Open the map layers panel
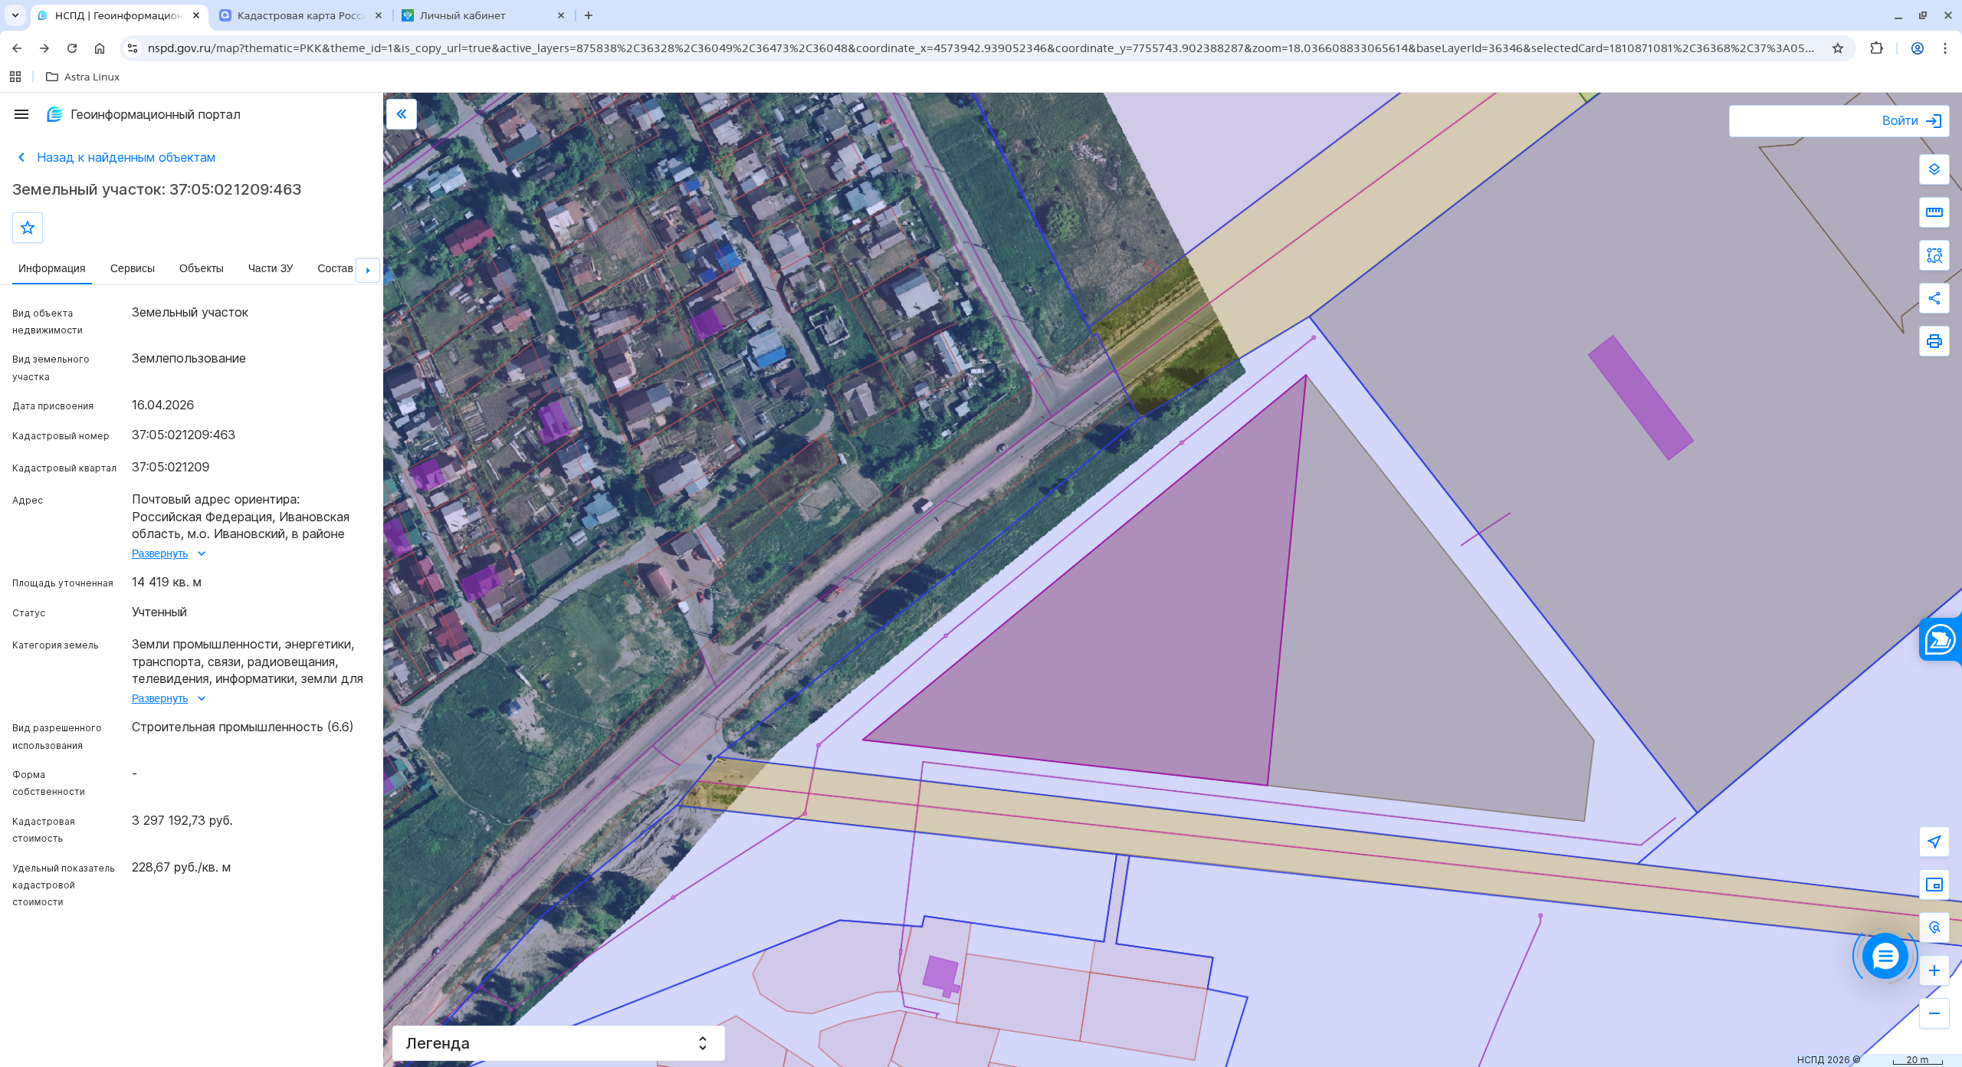 1934,169
